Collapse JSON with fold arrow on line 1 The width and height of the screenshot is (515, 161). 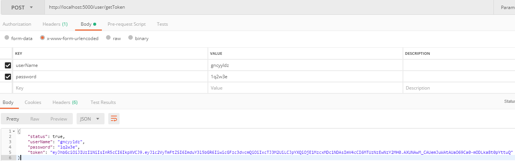[14, 131]
